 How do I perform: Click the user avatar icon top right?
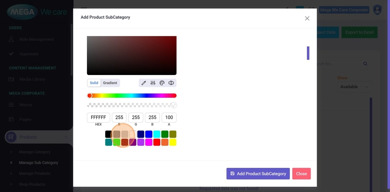377,10
